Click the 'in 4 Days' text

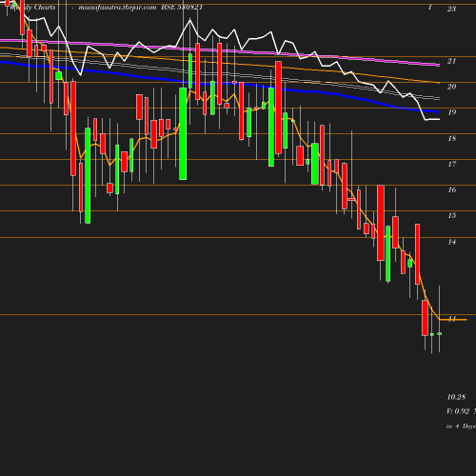click(x=461, y=426)
